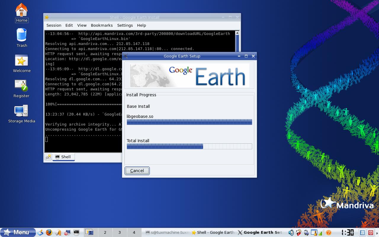Click the Total Install progress bar
Viewport: 379px width, 237px height.
coord(189,146)
